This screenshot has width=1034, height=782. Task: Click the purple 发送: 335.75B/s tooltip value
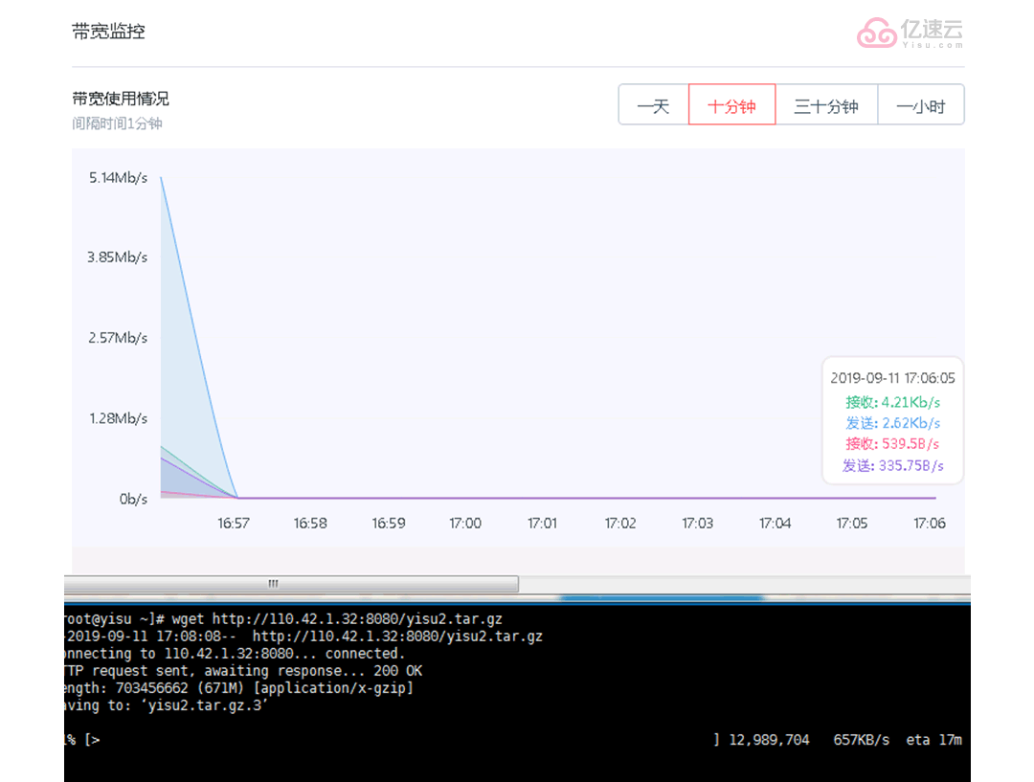(893, 465)
